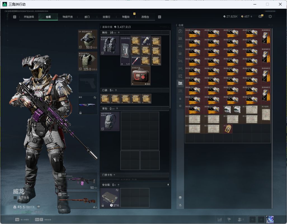Show help for 门禁卡包 question mark
Viewport: 287px width, 224px height.
tap(114, 175)
